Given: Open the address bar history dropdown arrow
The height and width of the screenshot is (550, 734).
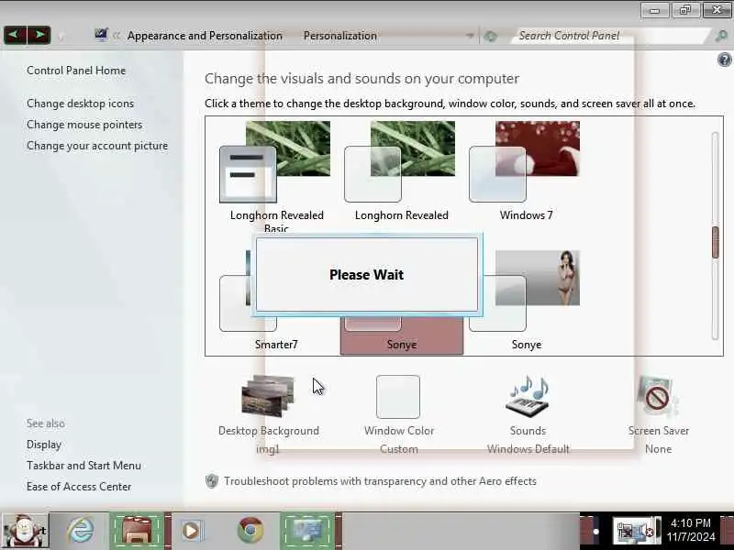Looking at the screenshot, I should pos(470,36).
